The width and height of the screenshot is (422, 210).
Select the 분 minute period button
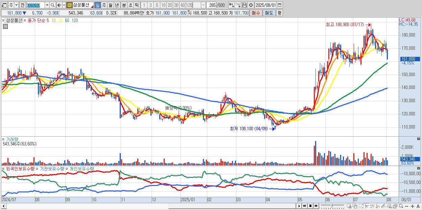(x=124, y=5)
